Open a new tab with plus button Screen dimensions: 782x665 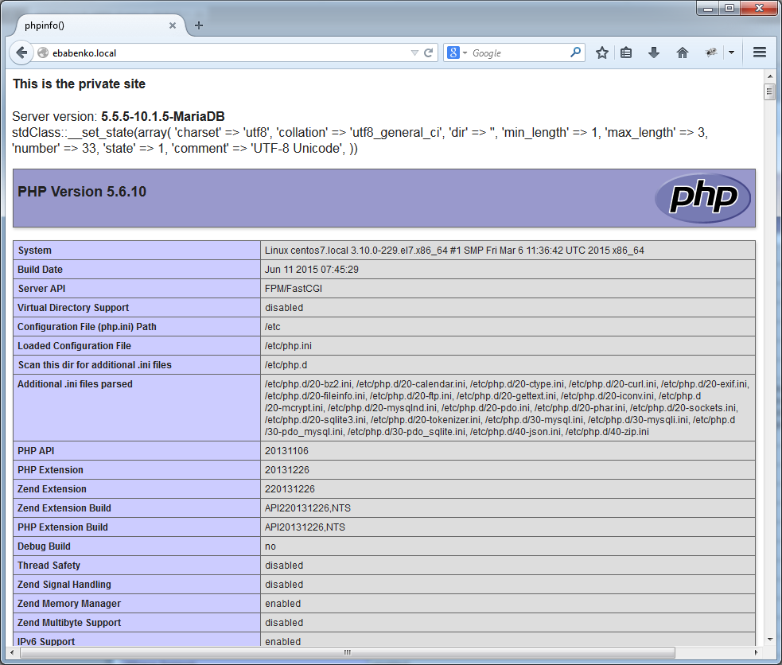point(199,25)
